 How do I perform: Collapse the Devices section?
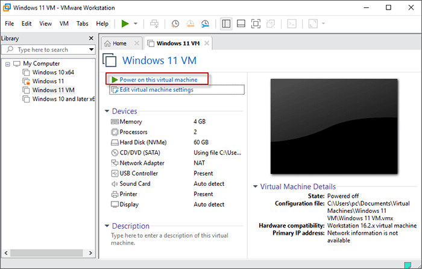pos(107,112)
